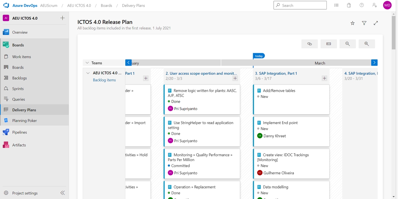
Task: Toggle collapsed card fields view button
Action: pyautogui.click(x=329, y=44)
